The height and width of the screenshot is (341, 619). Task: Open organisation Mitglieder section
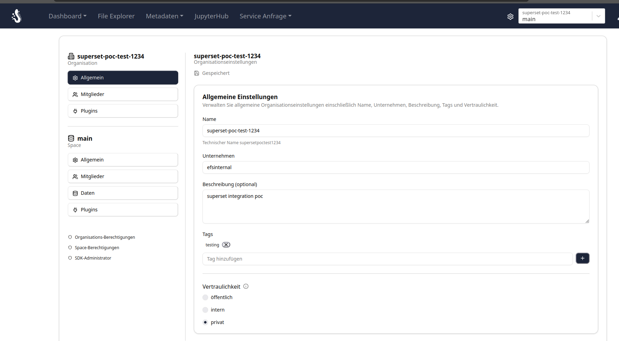tap(123, 94)
